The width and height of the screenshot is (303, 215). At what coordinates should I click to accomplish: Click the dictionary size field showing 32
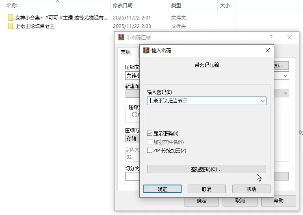coord(132,157)
